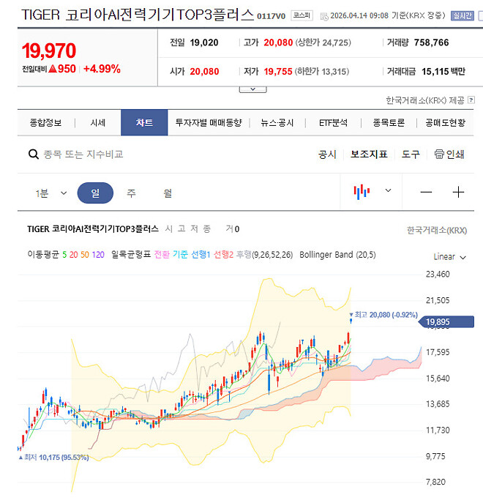Expand the quote details panel chevron
Screen dimensions: 483x503
click(x=252, y=89)
